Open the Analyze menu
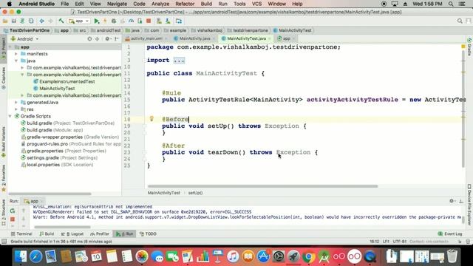This screenshot has width=473, height=266. [160, 4]
